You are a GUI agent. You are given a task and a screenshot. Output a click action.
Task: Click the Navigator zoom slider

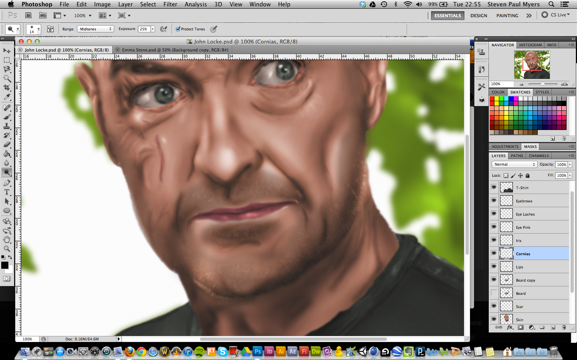(543, 84)
